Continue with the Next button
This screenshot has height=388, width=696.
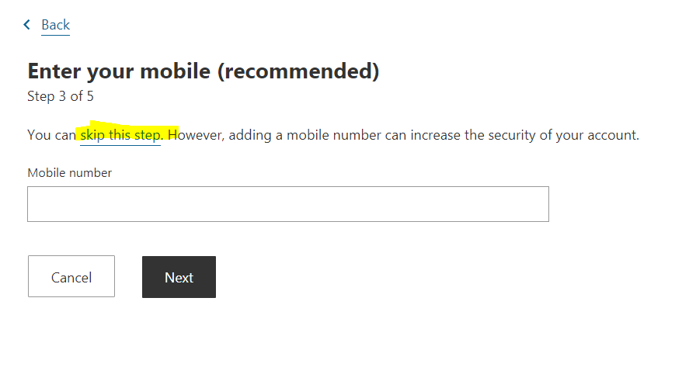pos(179,277)
